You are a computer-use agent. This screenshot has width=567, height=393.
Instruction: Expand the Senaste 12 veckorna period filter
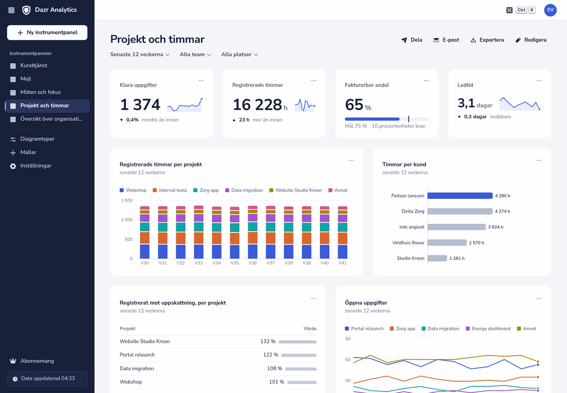tap(140, 55)
